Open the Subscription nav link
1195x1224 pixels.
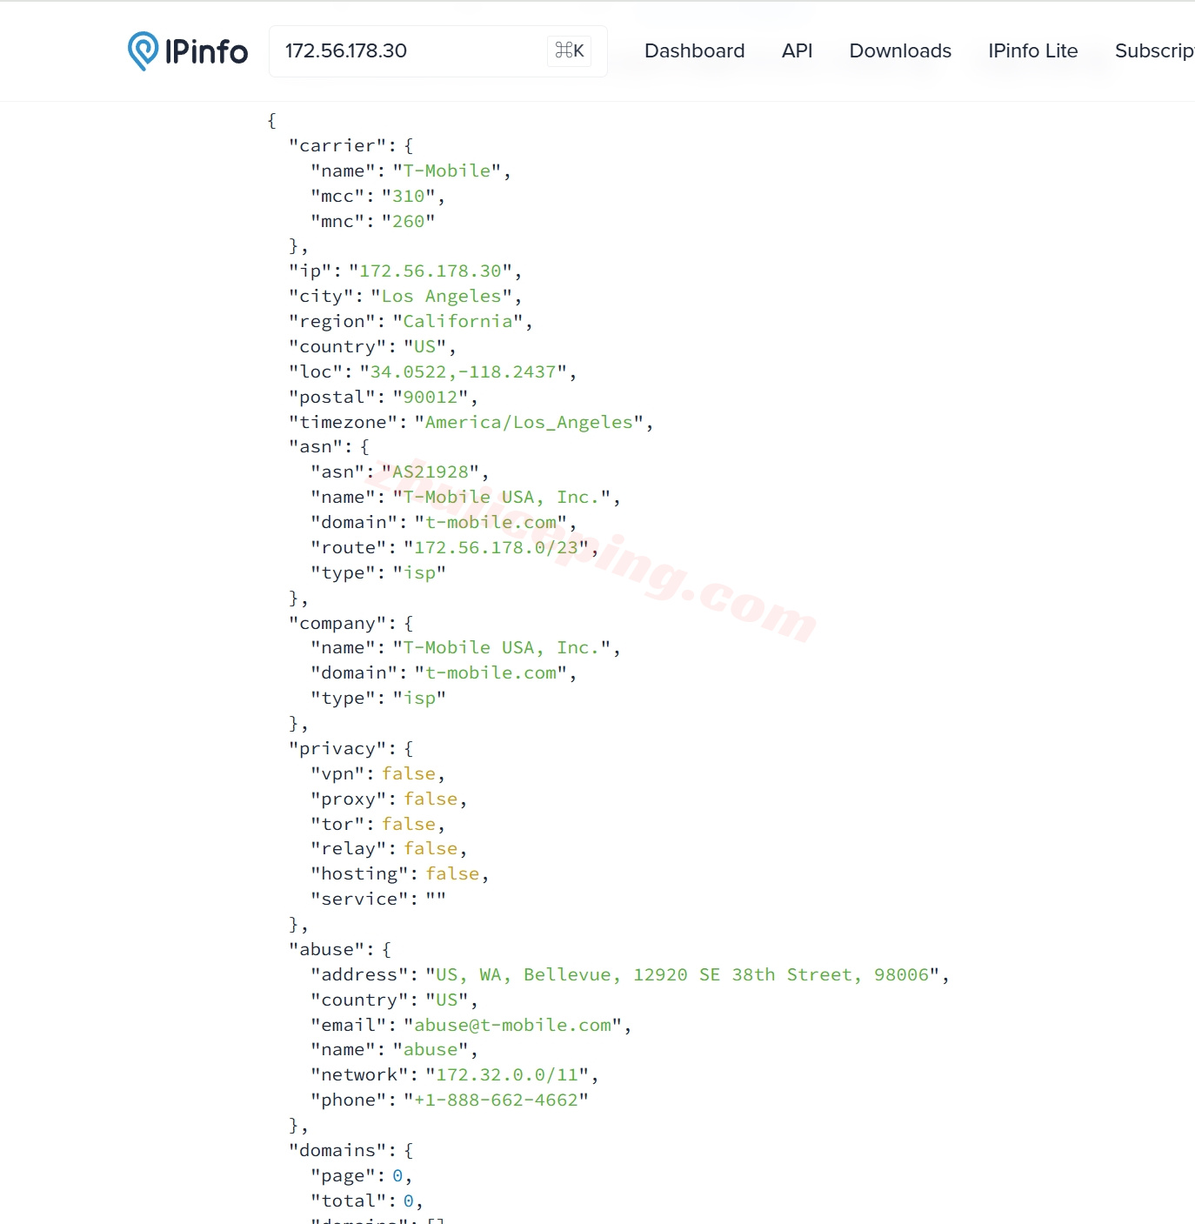[x=1155, y=50]
